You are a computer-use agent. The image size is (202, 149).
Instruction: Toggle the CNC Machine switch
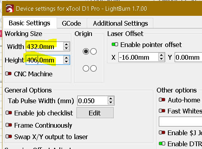click(8, 74)
